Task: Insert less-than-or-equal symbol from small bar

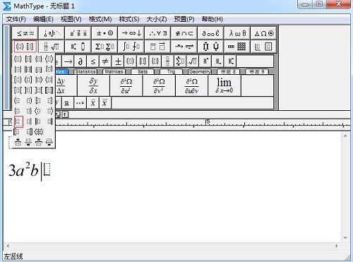Action: pyautogui.click(x=93, y=61)
